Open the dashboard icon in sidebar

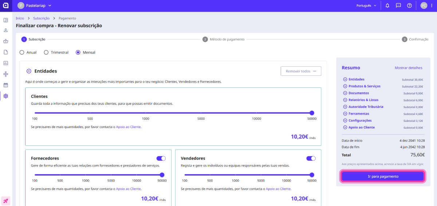[x=5, y=20]
